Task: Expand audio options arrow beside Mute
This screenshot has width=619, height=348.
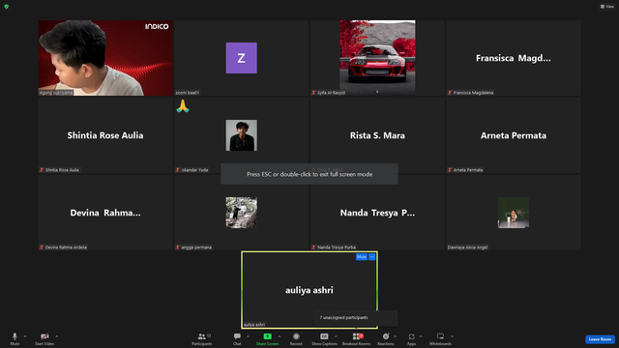Action: click(25, 336)
